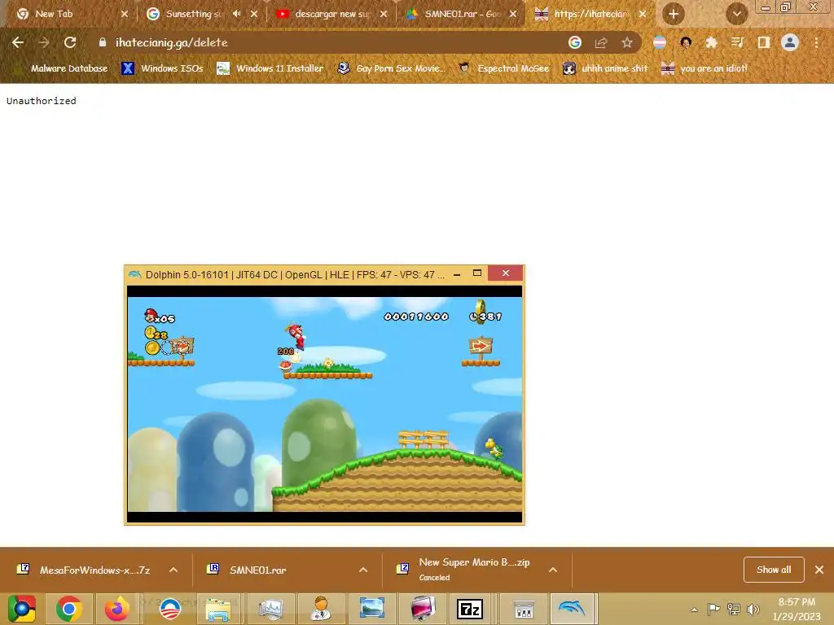Launch Google Chrome from the taskbar
The image size is (834, 625).
(x=68, y=609)
